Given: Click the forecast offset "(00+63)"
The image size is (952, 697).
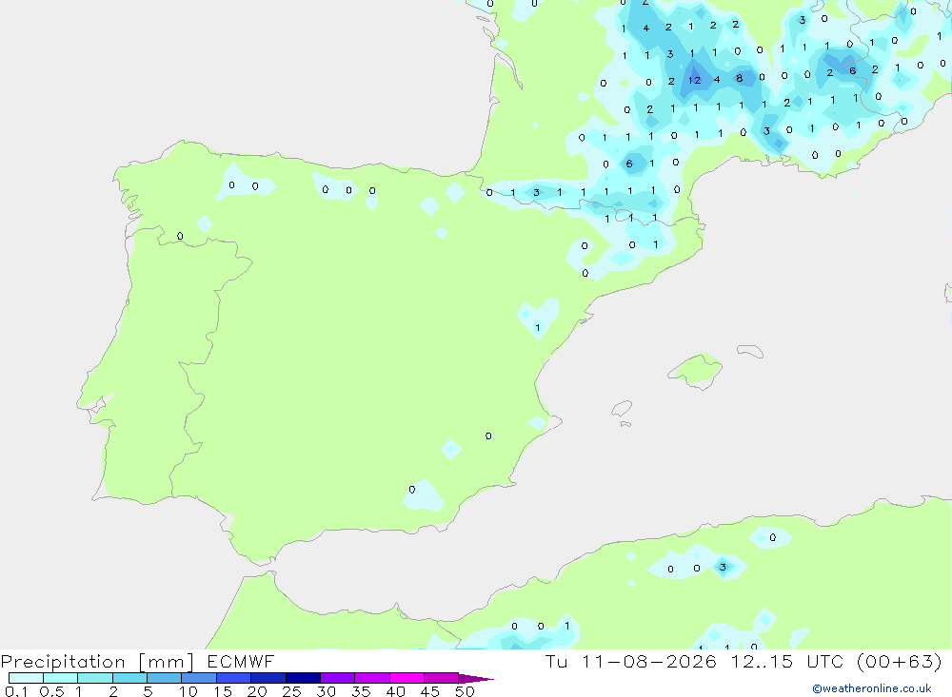Looking at the screenshot, I should click(900, 661).
